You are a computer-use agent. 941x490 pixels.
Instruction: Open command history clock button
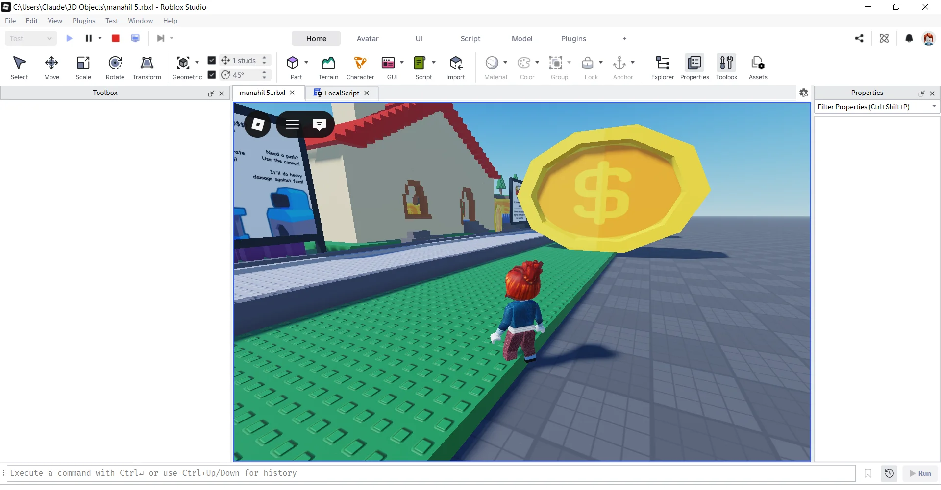tap(890, 473)
